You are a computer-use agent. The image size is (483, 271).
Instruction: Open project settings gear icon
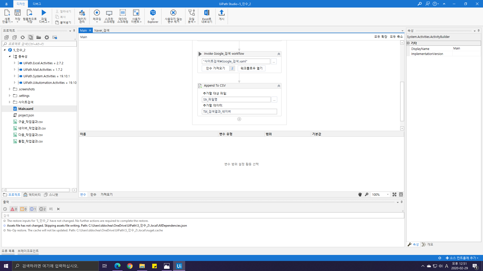(47, 37)
